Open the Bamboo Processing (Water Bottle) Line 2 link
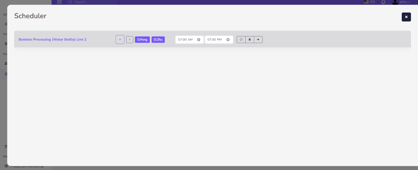 52,39
